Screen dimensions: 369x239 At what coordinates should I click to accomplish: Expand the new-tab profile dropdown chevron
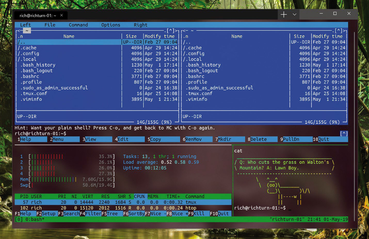[x=294, y=14]
